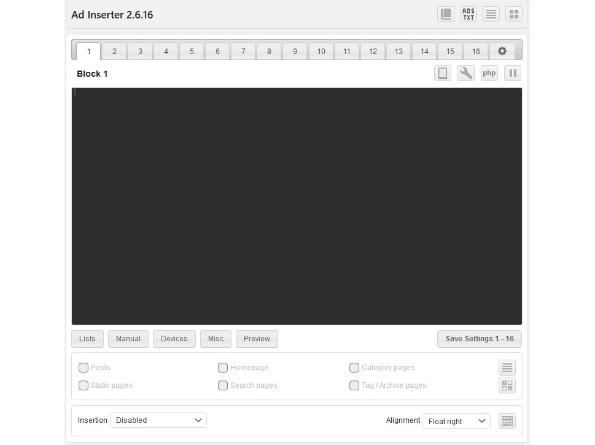Open the Manual insertion button

(x=128, y=339)
